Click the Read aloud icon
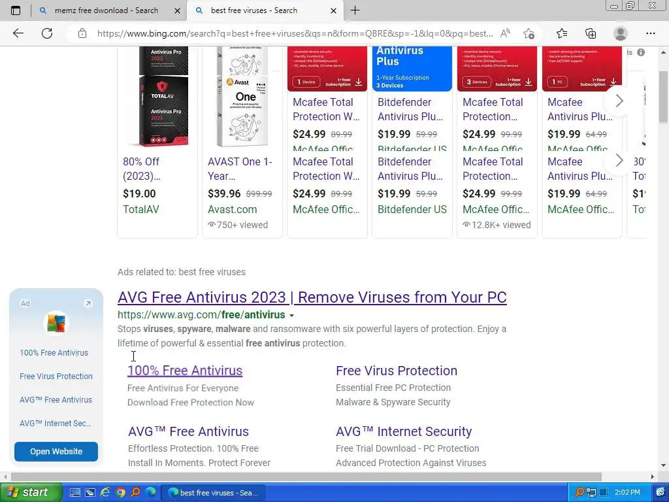The width and height of the screenshot is (669, 502). click(x=505, y=33)
